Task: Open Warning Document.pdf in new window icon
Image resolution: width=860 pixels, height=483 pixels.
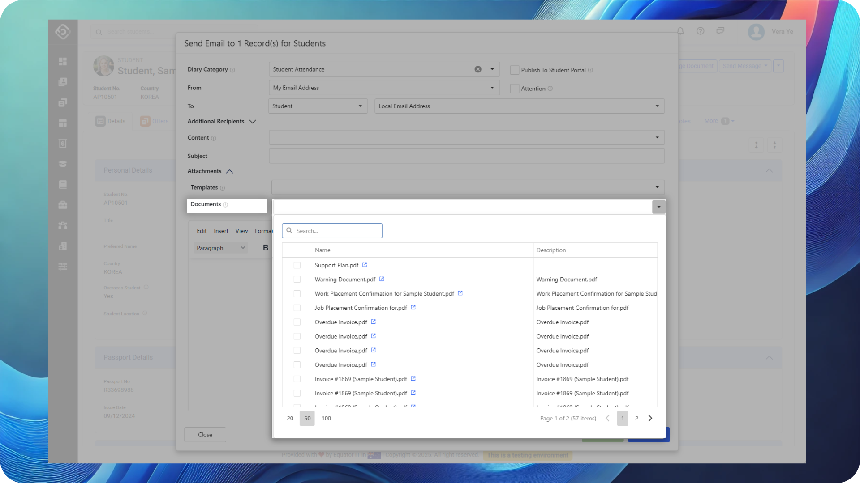Action: [x=382, y=279]
